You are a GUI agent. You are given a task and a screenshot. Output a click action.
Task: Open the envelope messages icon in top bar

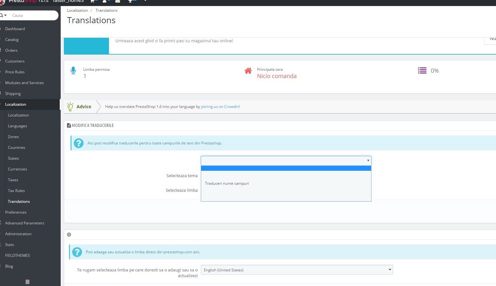[118, 1]
